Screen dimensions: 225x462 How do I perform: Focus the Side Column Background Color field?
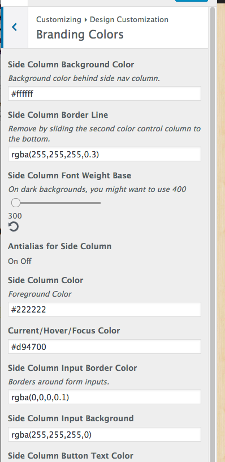click(x=105, y=93)
